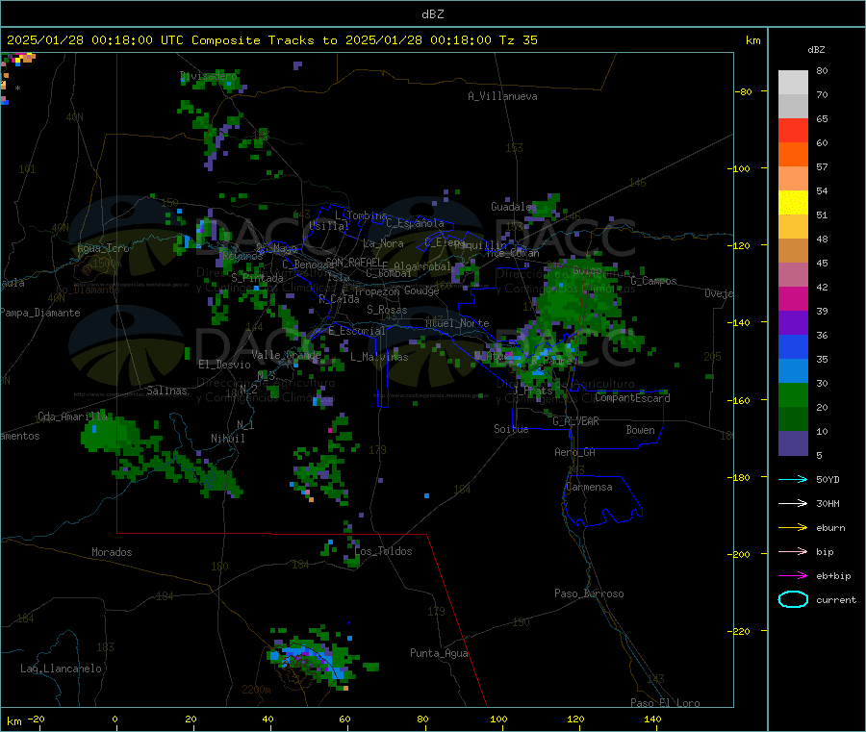Click the G_ALVEAR map label
The height and width of the screenshot is (732, 866).
(575, 421)
